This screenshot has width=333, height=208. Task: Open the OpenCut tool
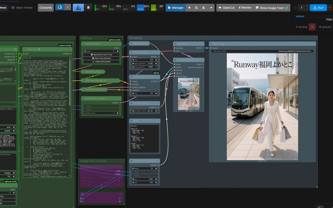[x=226, y=8]
